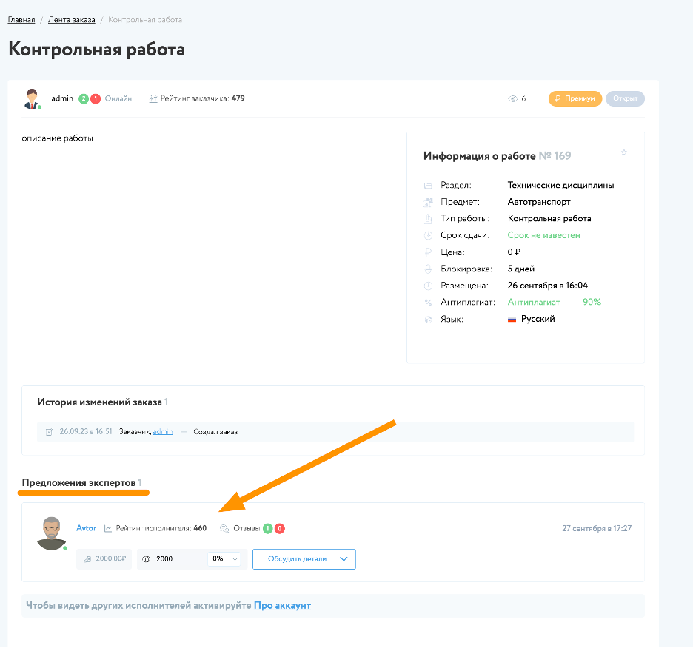Click the Открыт status button
This screenshot has height=648, width=693.
tap(625, 98)
